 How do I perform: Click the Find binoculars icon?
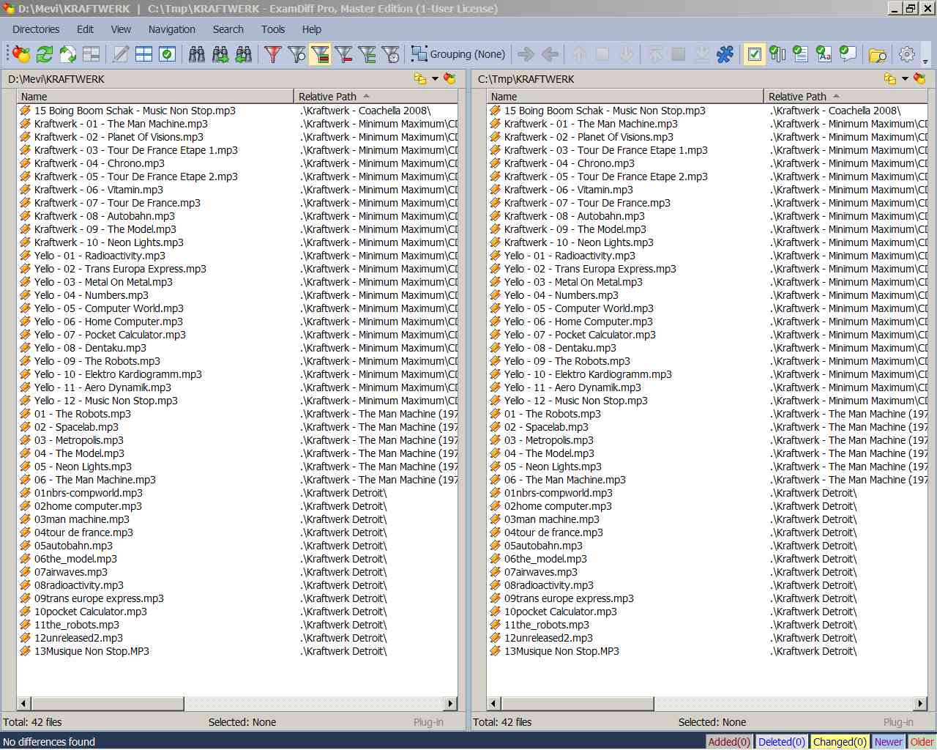click(197, 54)
